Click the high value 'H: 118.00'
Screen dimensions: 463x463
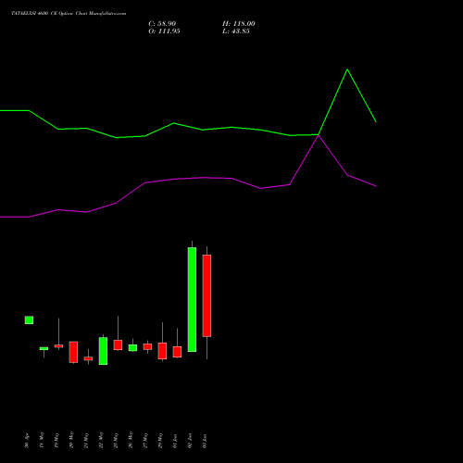[239, 24]
